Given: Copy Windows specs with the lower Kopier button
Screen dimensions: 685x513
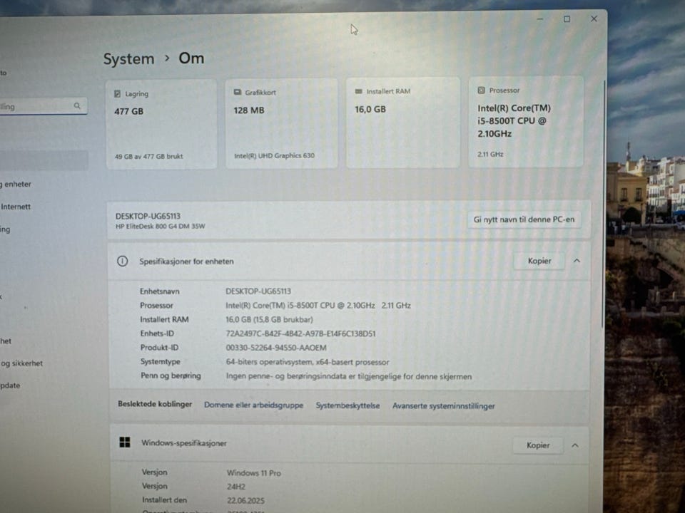Looking at the screenshot, I should pyautogui.click(x=538, y=445).
